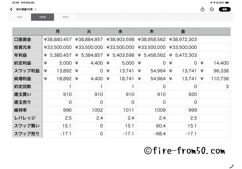Tap the back chevron arrow
Screen dimensions: 242x169
tap(11, 9)
